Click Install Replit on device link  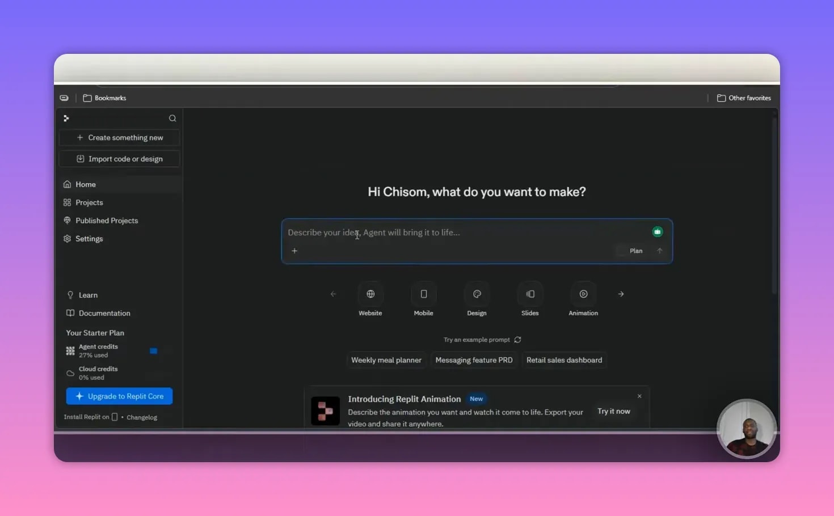91,417
